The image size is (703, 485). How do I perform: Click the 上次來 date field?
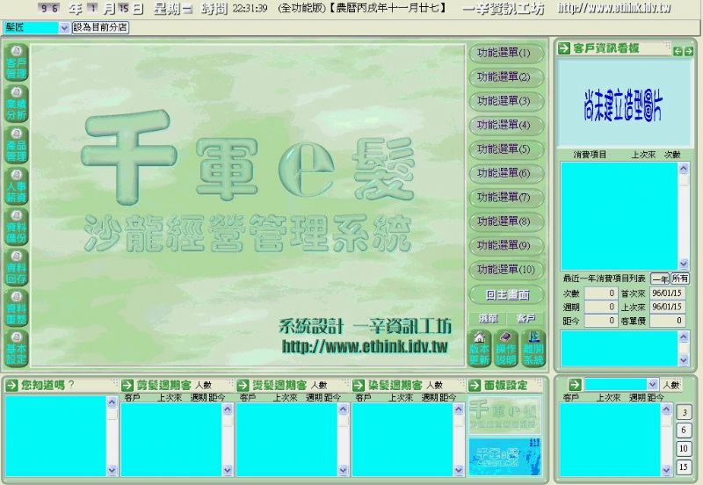(668, 307)
